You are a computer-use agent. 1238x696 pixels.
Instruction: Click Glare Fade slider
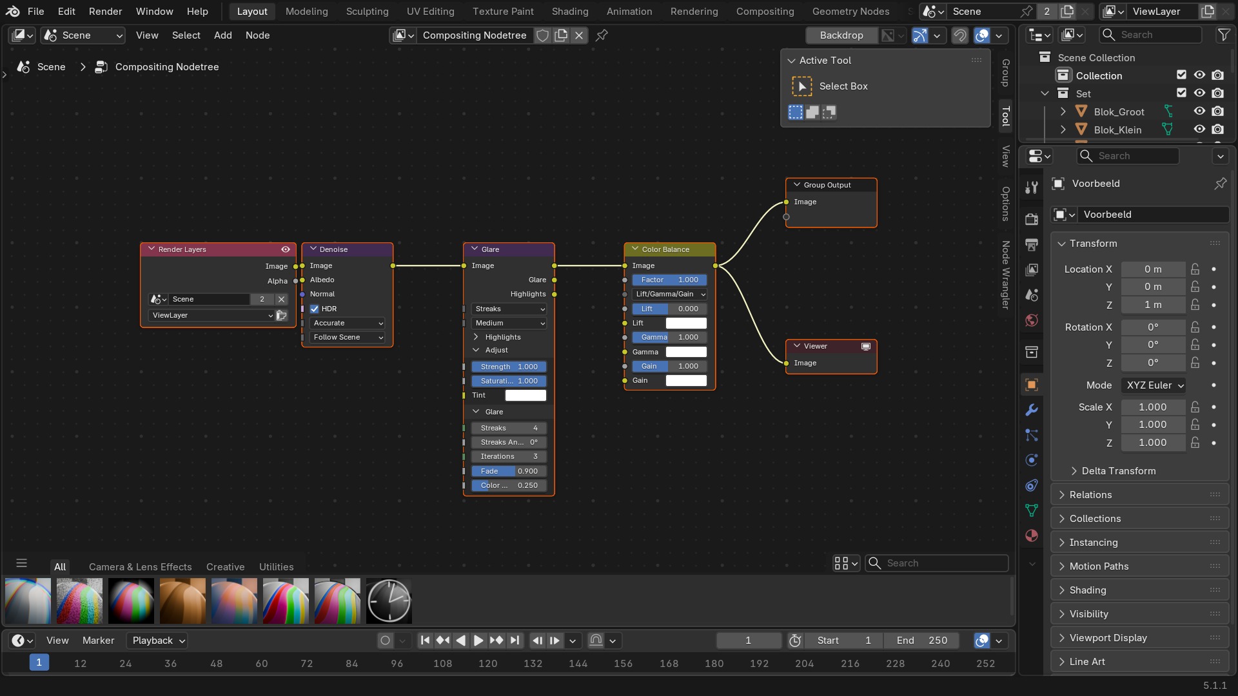coord(509,471)
